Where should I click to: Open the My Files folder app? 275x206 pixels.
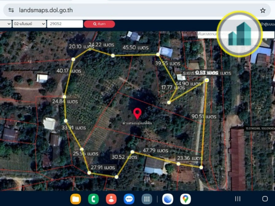tap(76, 199)
